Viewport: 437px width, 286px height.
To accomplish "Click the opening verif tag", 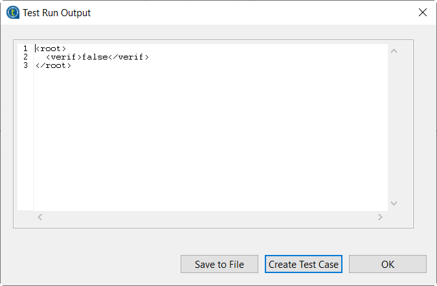I will pyautogui.click(x=63, y=57).
